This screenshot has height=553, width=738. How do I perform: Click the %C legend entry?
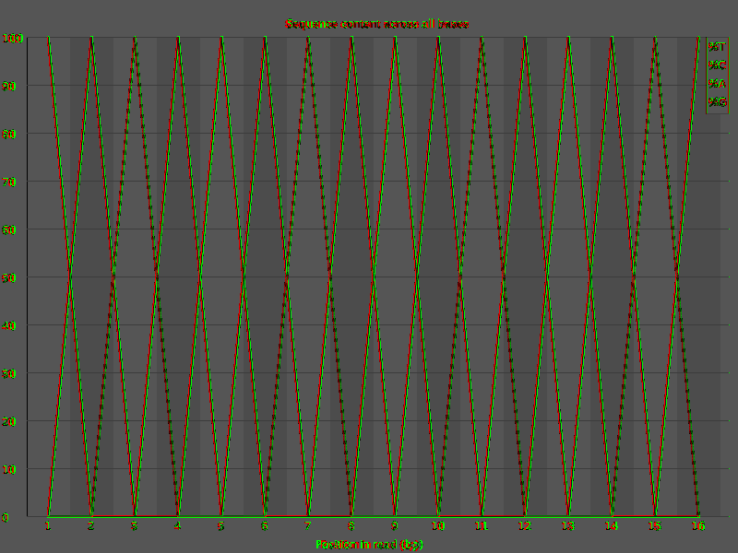point(717,65)
